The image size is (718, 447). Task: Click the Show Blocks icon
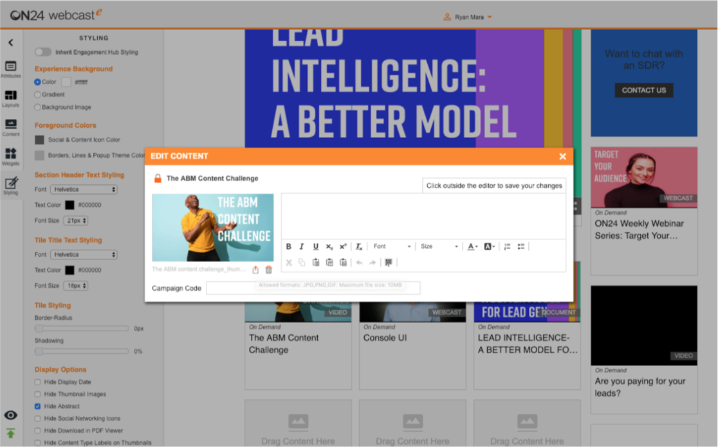click(389, 262)
